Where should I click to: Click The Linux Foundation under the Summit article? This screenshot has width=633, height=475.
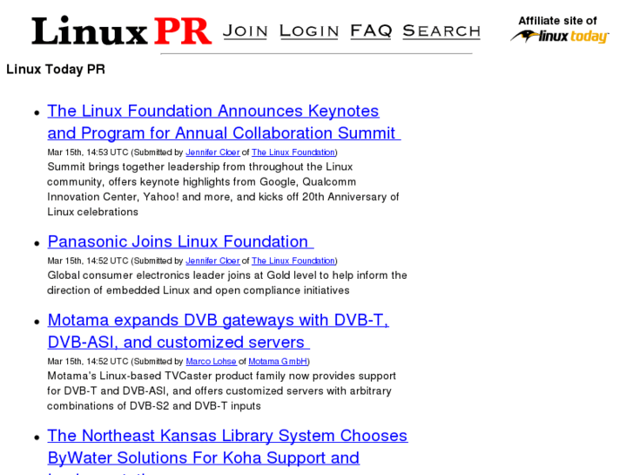point(293,153)
